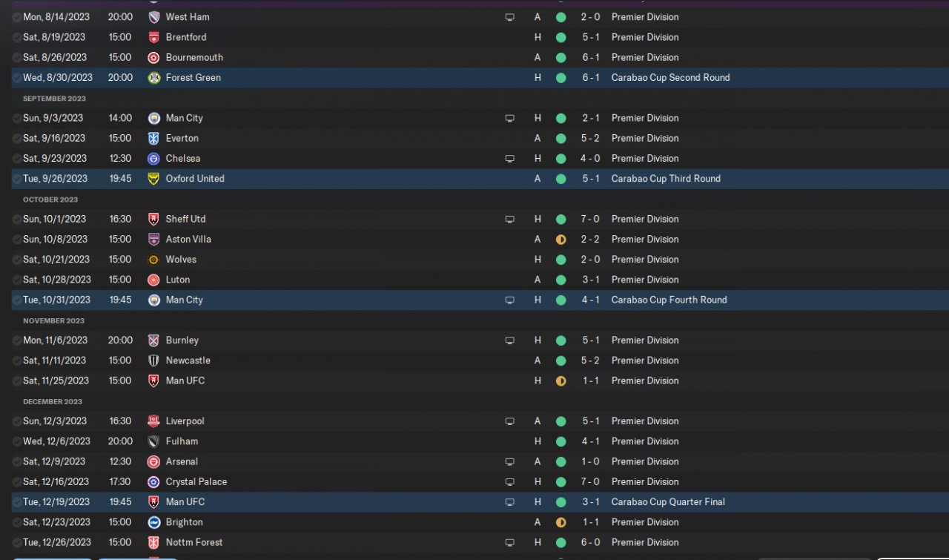Click the 1 - 1 Brighton result
This screenshot has width=949, height=560.
coord(590,522)
